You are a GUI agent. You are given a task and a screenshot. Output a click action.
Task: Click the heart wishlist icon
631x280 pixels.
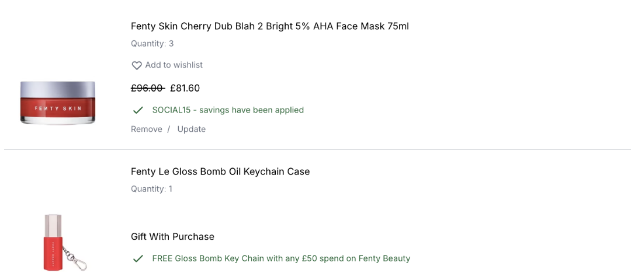(x=137, y=65)
